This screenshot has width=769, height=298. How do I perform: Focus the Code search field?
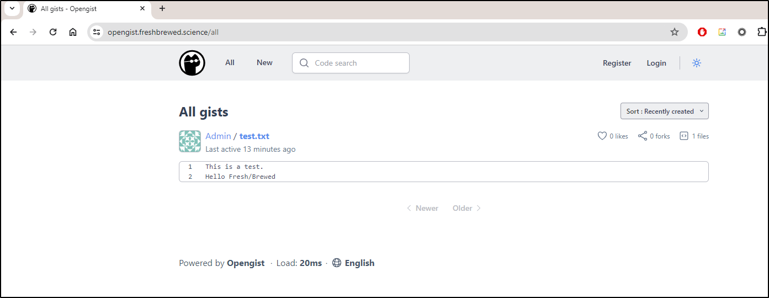click(351, 63)
